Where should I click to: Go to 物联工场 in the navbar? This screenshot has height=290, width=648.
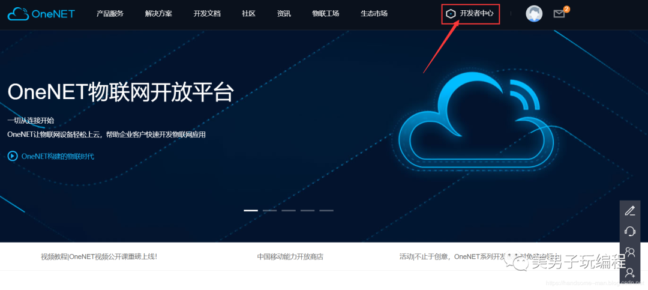pyautogui.click(x=326, y=14)
